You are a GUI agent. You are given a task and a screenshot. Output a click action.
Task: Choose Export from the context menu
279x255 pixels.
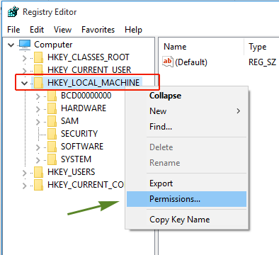[x=186, y=183]
